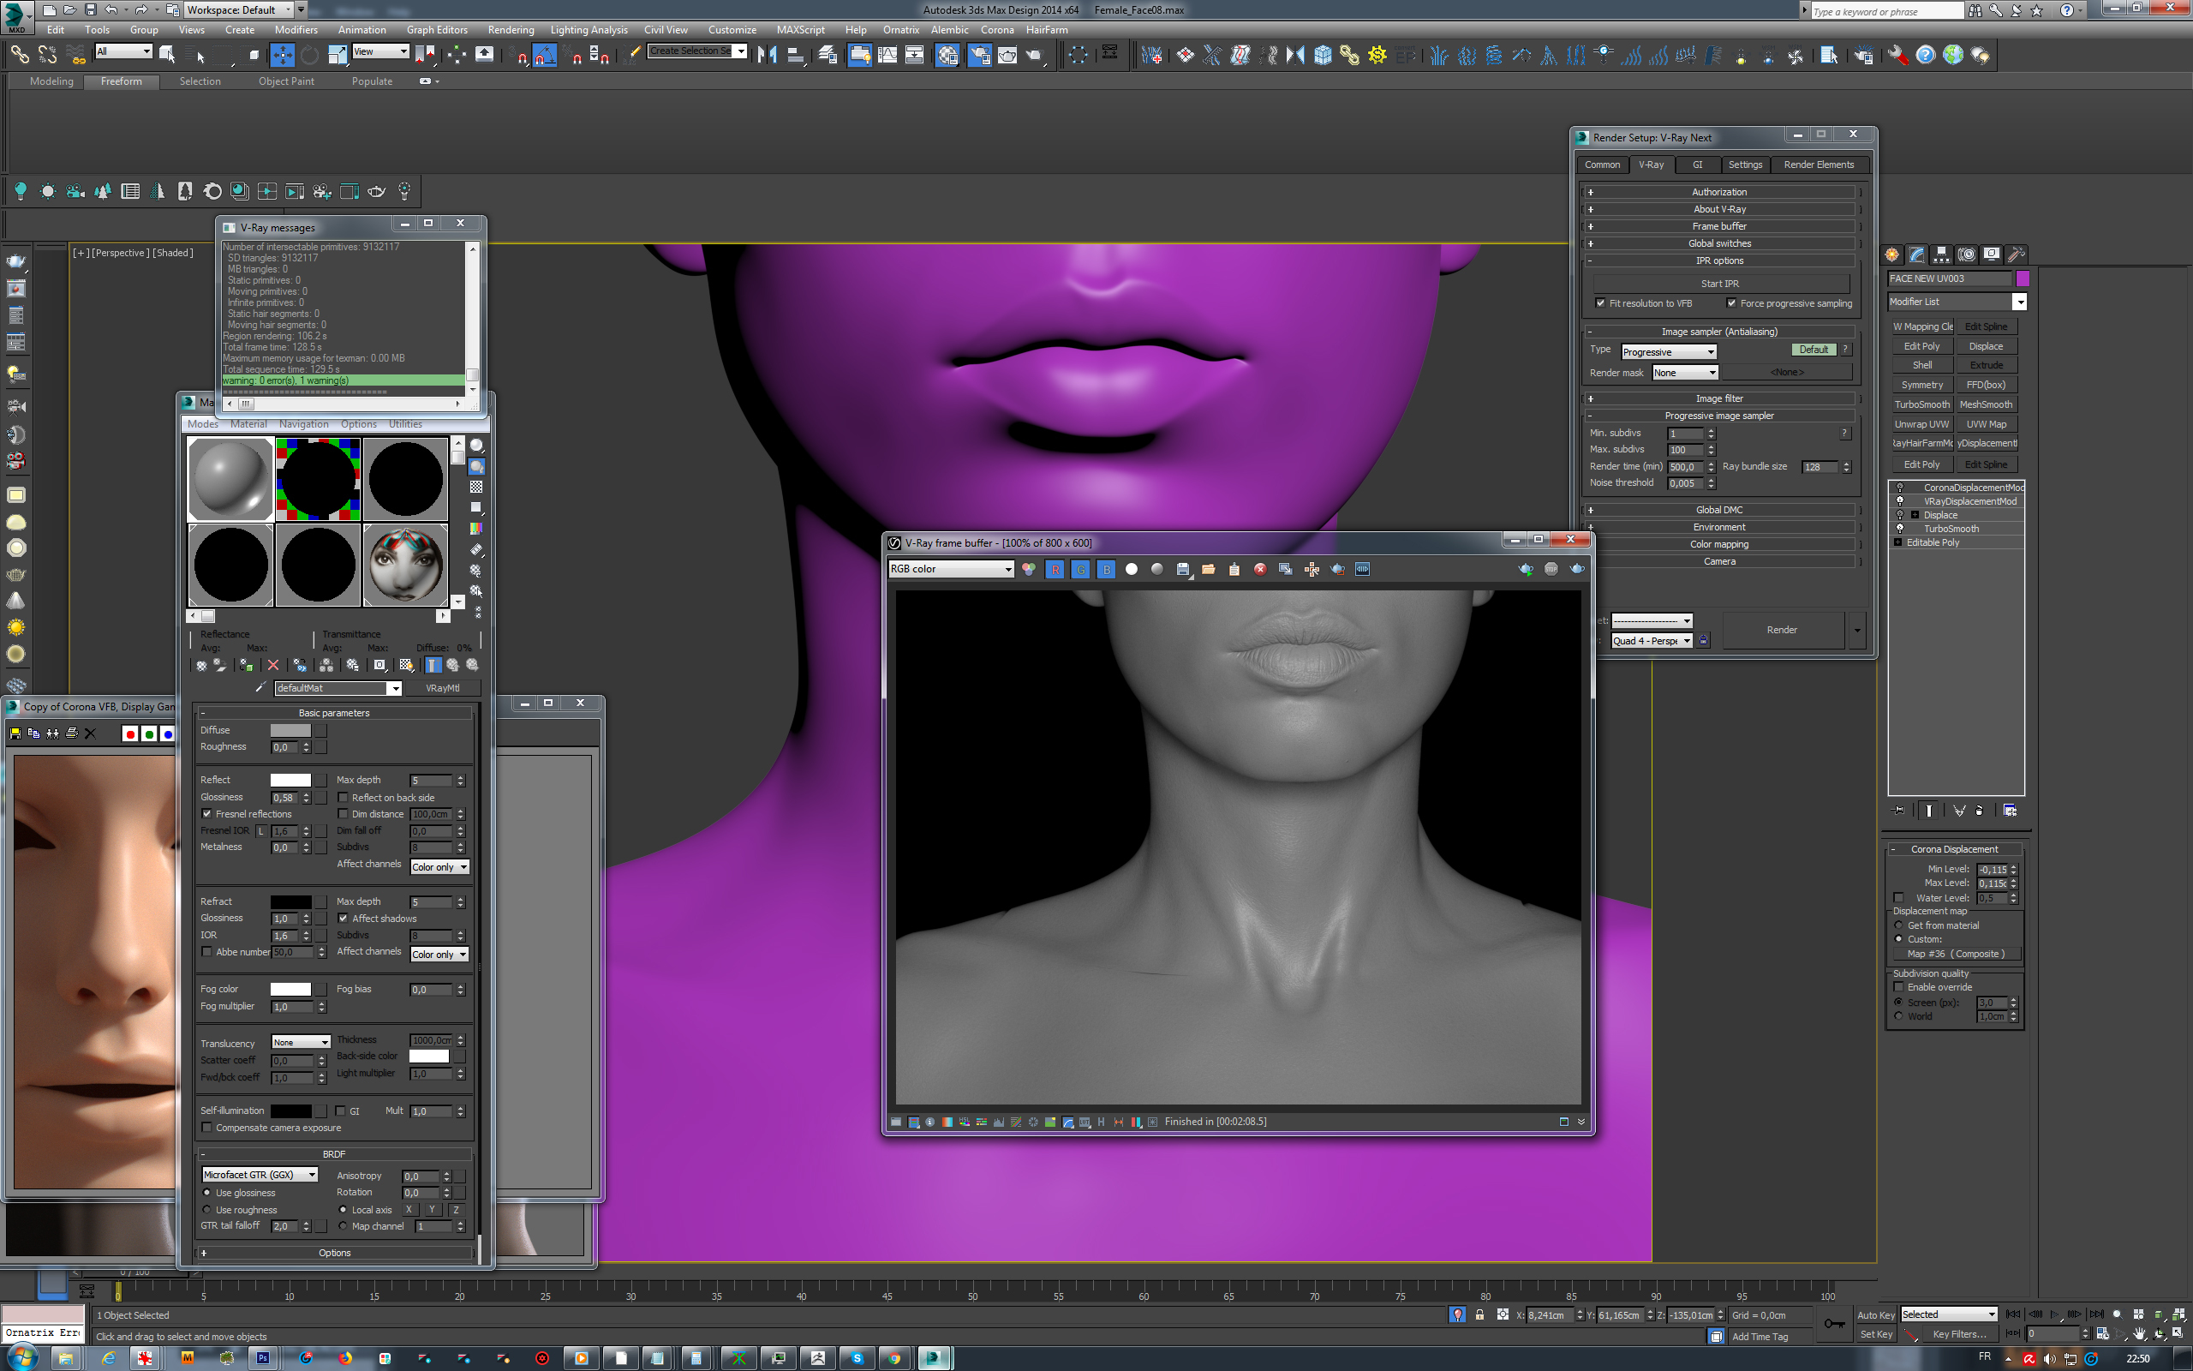Screen dimensions: 2193x1371
Task: Load image with folder icon in frame buffer
Action: pyautogui.click(x=1208, y=570)
